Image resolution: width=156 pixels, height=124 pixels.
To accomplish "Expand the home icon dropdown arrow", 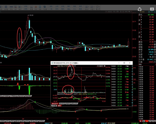I will 100,7.
